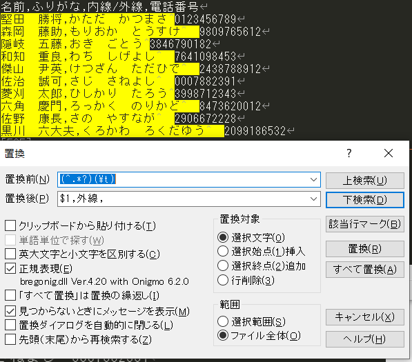Click the header line 名前,ふりがな,内線/外線,電話番号
This screenshot has height=362, width=412.
[x=100, y=7]
